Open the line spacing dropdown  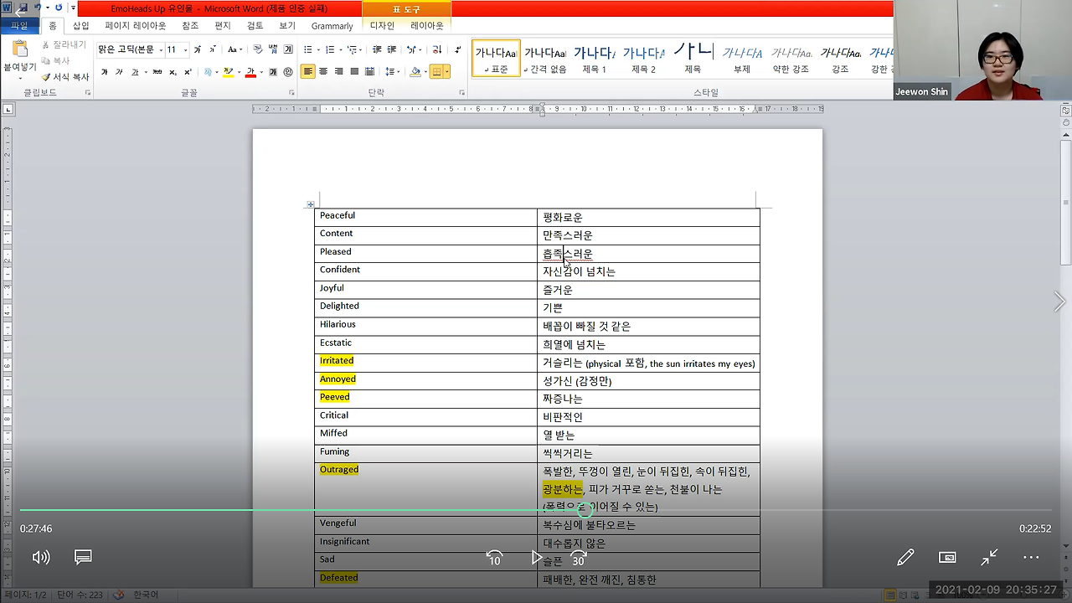(392, 72)
